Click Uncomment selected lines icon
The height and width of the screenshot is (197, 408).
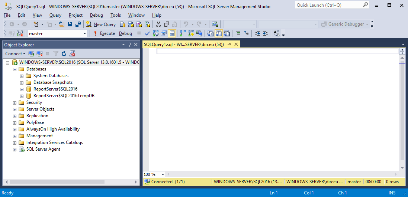click(246, 33)
